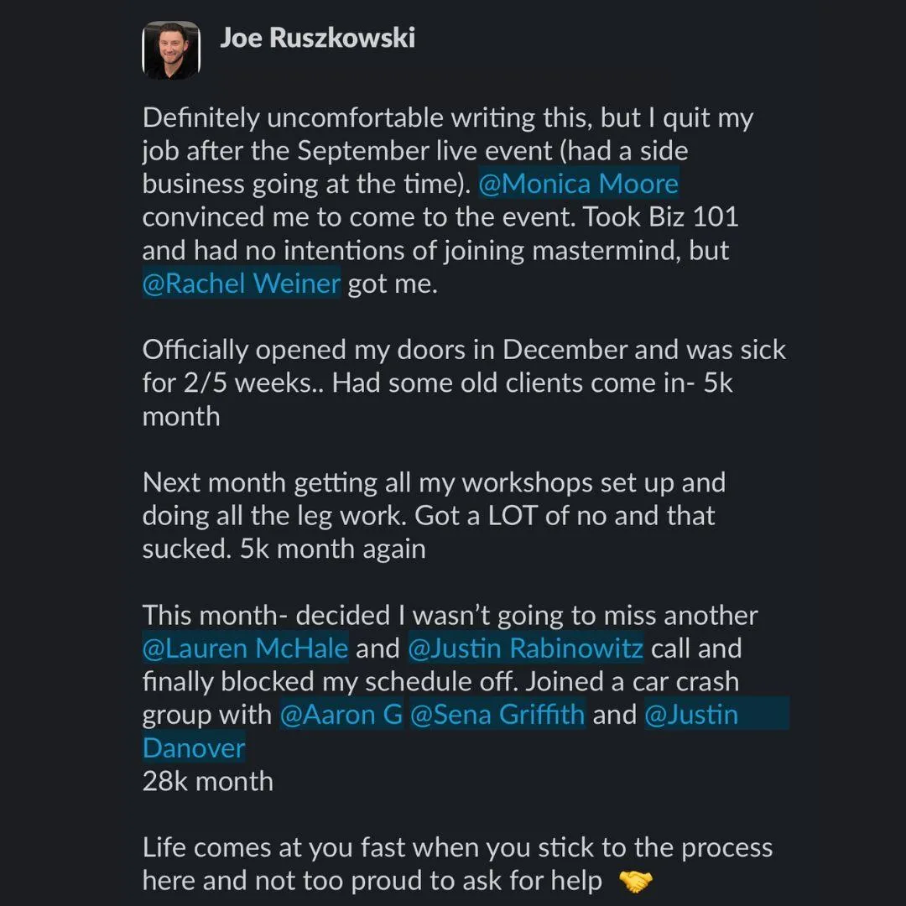Screen dimensions: 906x906
Task: Click the '28k month' line
Action: (208, 781)
